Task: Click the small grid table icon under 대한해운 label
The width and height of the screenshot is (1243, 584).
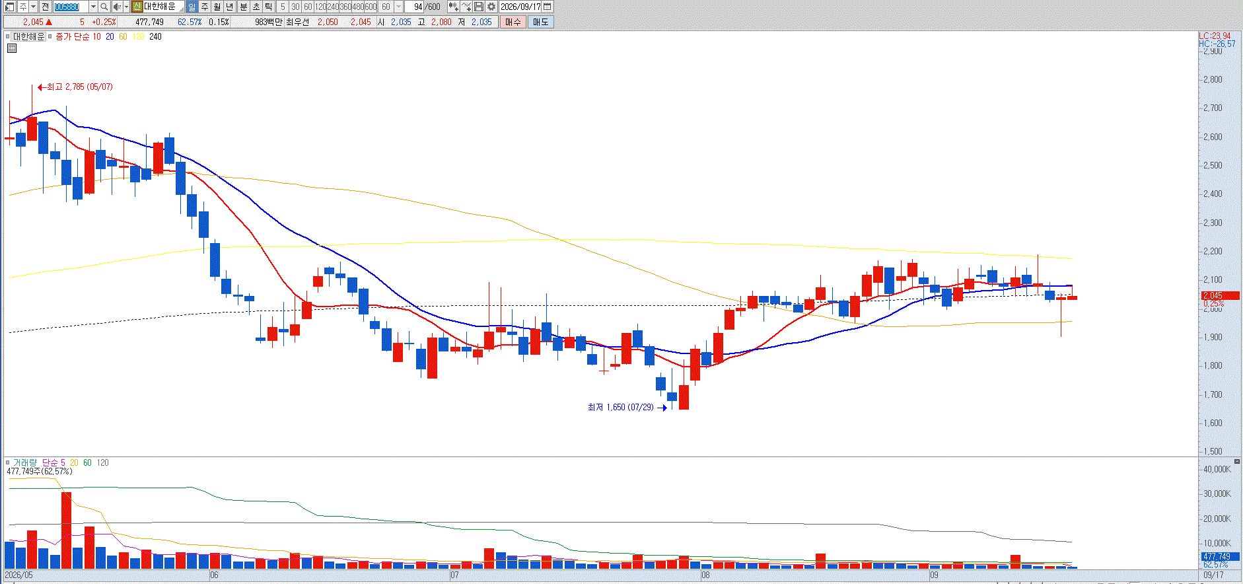Action: click(x=11, y=48)
